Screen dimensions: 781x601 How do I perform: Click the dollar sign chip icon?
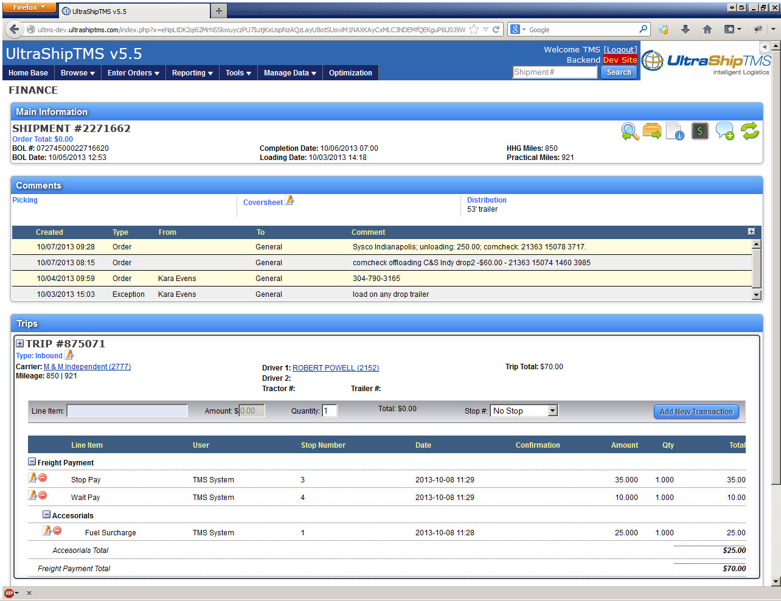[x=700, y=131]
